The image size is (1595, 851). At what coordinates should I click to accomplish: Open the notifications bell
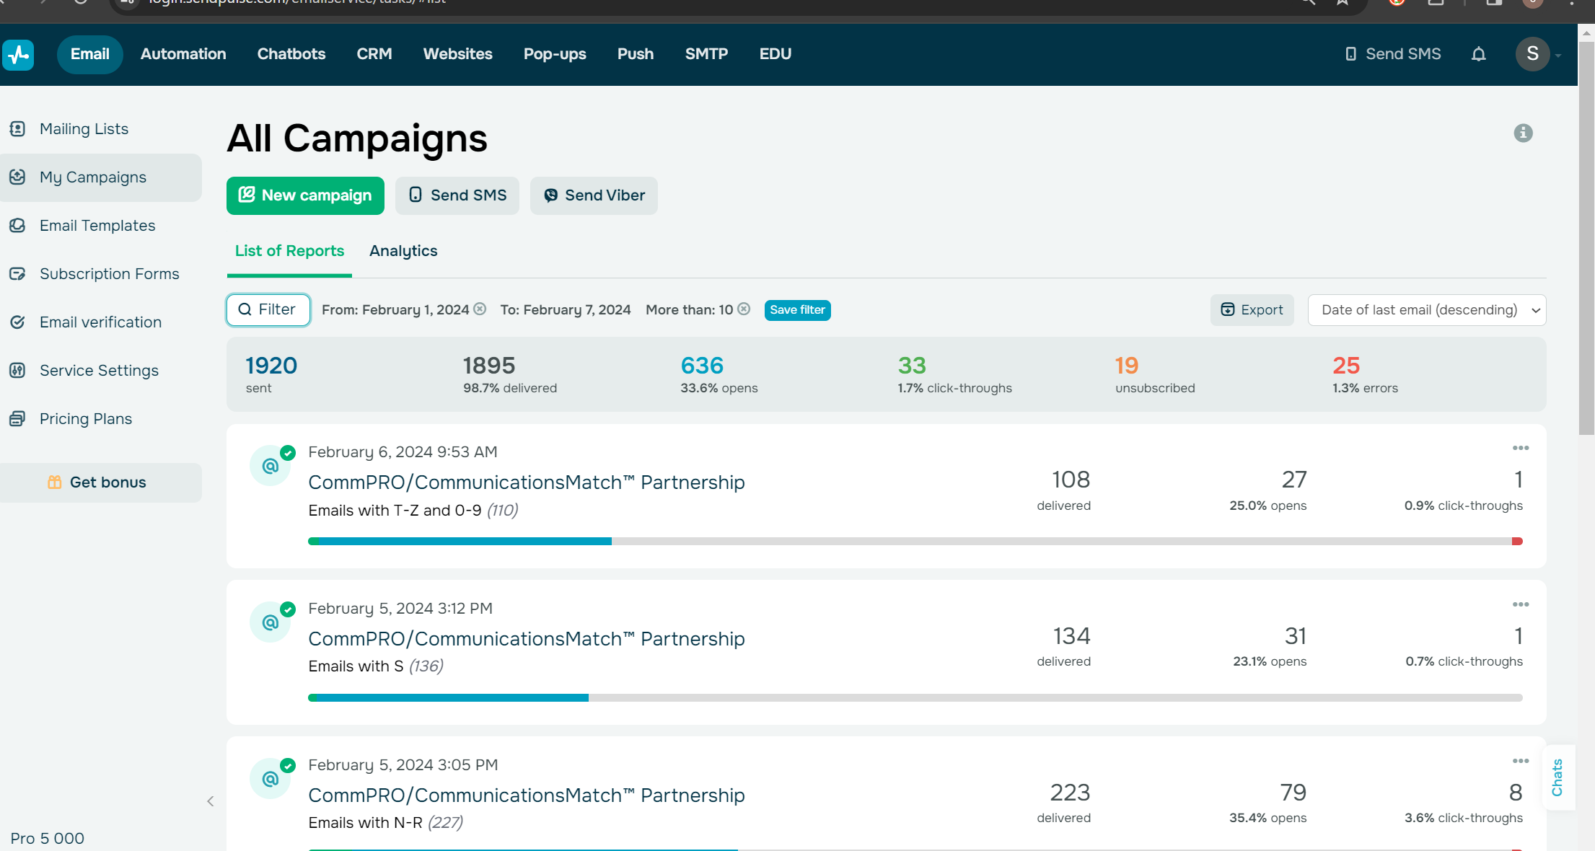(x=1478, y=54)
